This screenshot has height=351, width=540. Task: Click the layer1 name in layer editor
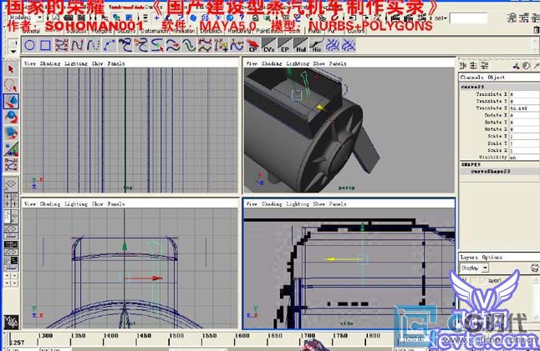tap(495, 281)
